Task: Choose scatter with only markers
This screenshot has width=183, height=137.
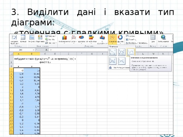Action: point(113,52)
